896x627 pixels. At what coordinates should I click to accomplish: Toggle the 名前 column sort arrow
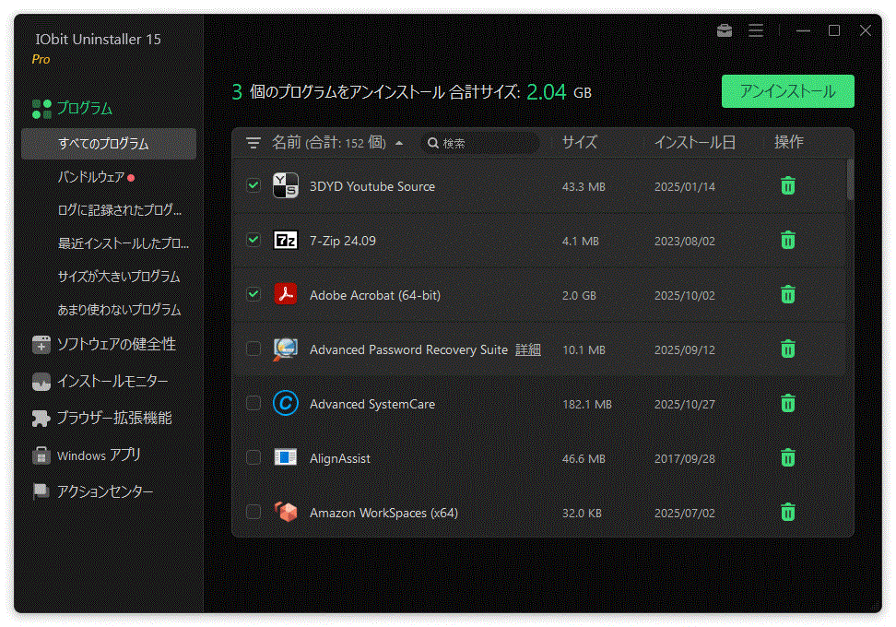[x=397, y=143]
